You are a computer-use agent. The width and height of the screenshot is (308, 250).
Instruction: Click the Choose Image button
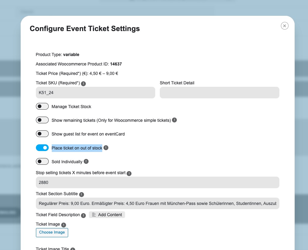52,233
